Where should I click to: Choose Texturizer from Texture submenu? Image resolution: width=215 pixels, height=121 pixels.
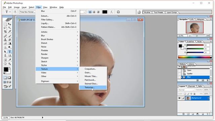(x=93, y=87)
